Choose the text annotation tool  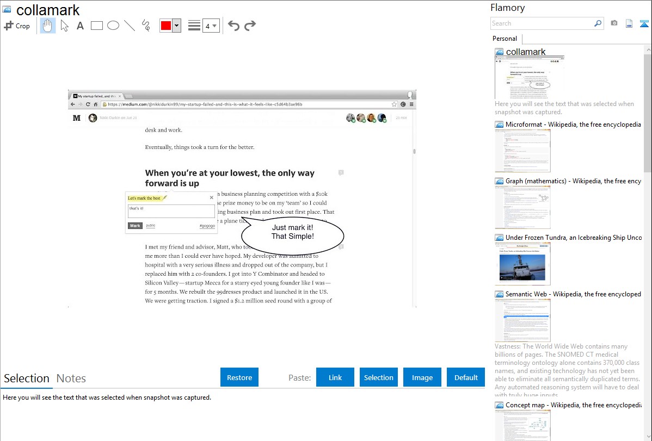(80, 26)
